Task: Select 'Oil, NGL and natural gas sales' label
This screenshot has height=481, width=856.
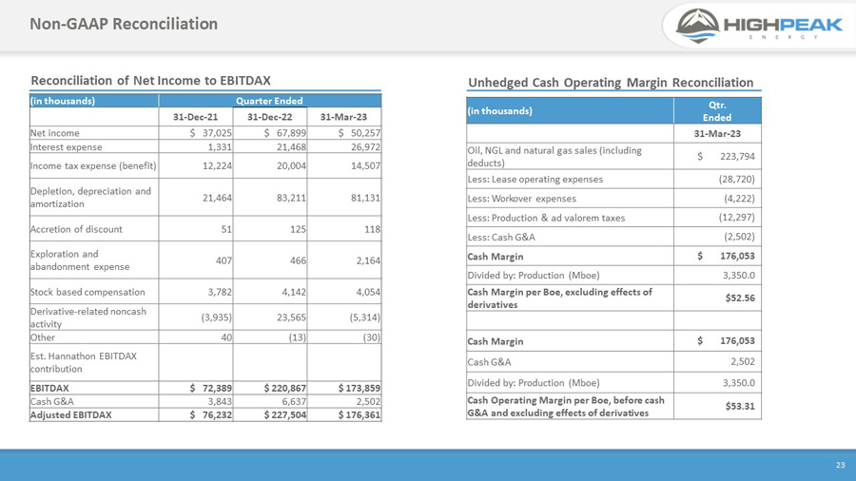Action: click(554, 157)
